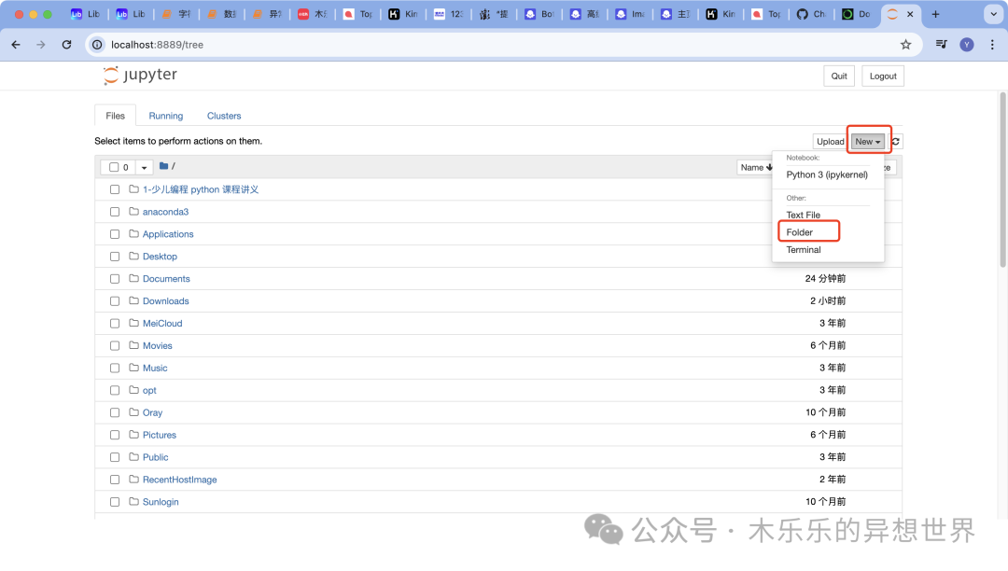
Task: Switch to the Running tab
Action: click(166, 116)
